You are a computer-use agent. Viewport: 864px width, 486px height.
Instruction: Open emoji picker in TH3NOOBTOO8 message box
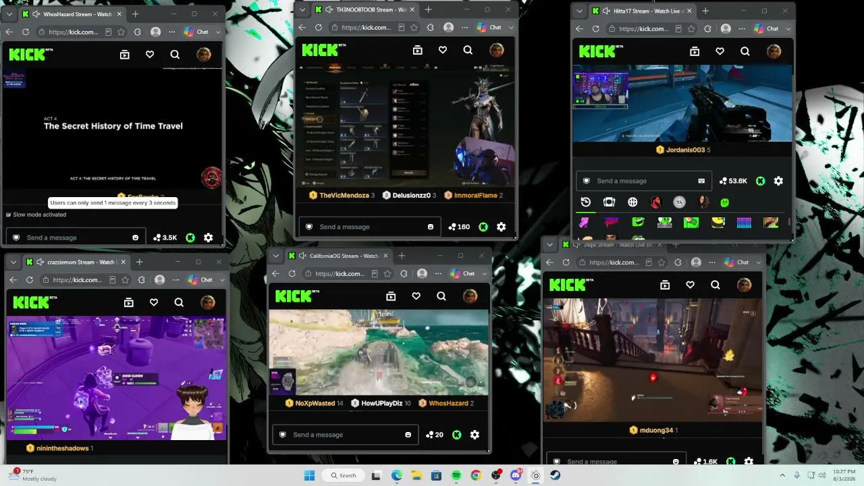431,227
